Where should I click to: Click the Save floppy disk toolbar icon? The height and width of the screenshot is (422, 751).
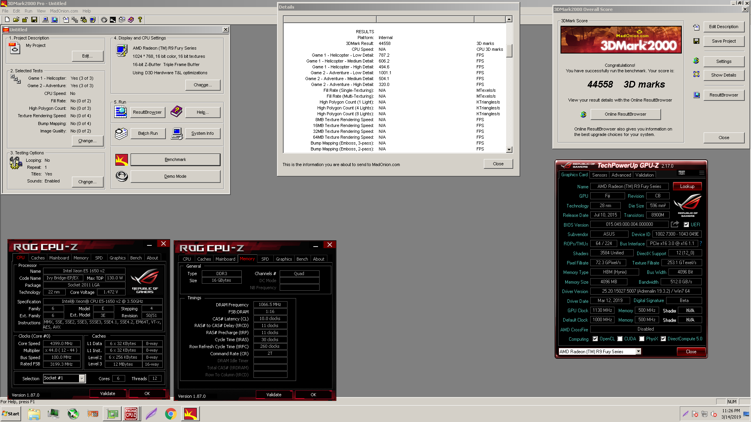coord(34,20)
